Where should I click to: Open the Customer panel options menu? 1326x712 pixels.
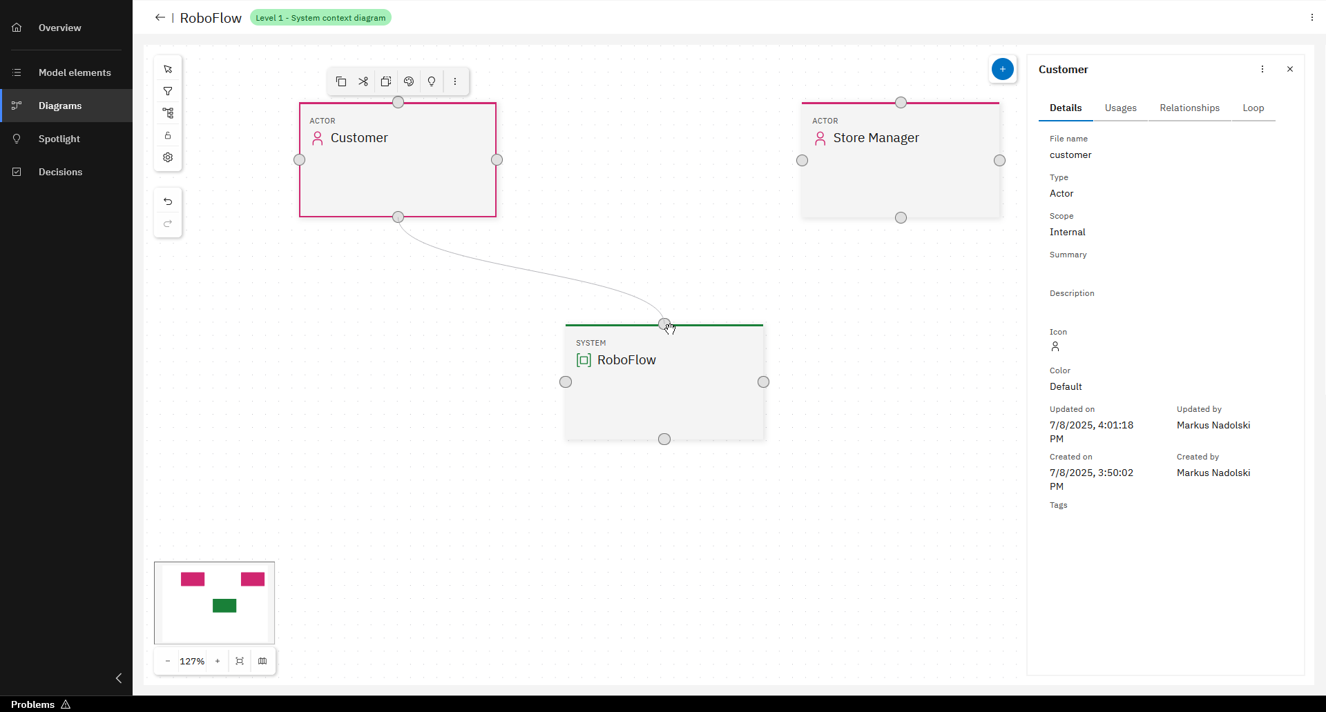point(1262,69)
